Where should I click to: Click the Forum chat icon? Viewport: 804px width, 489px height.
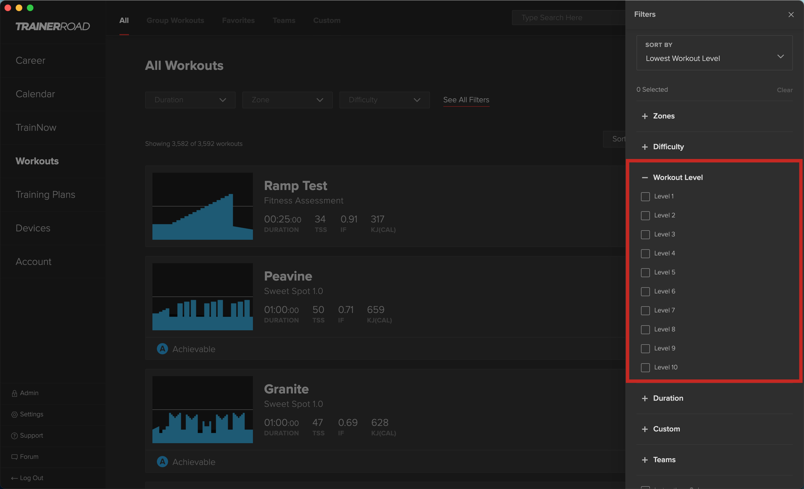tap(14, 457)
